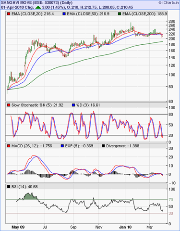This screenshot has height=231, width=180.
Task: Click the green up-triangle change indicator
Action: click(38, 7)
